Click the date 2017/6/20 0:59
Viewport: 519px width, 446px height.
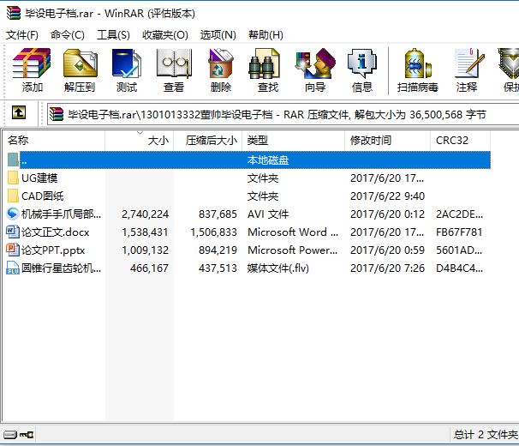point(388,250)
